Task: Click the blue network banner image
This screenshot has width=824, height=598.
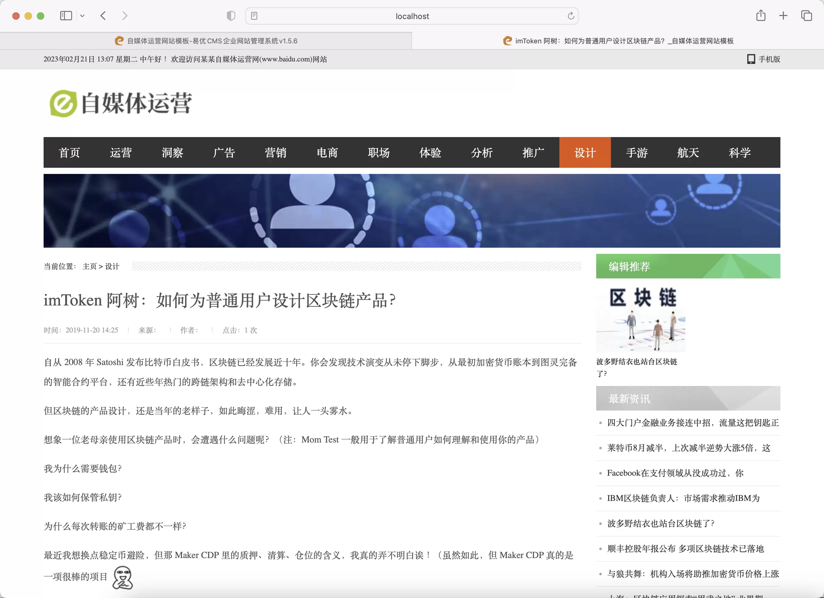Action: [412, 211]
